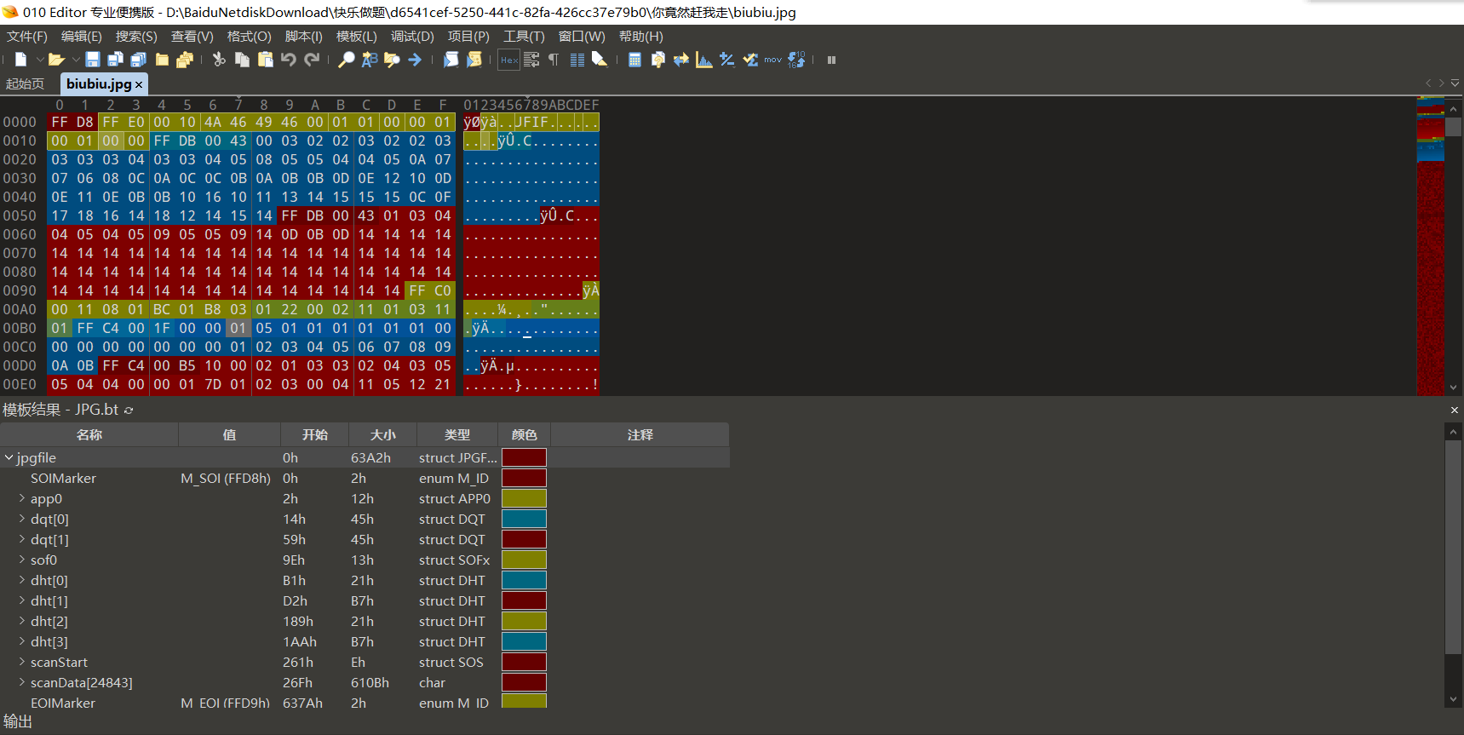Open the 工具(T) menu
Image resolution: width=1464 pixels, height=735 pixels.
point(524,37)
